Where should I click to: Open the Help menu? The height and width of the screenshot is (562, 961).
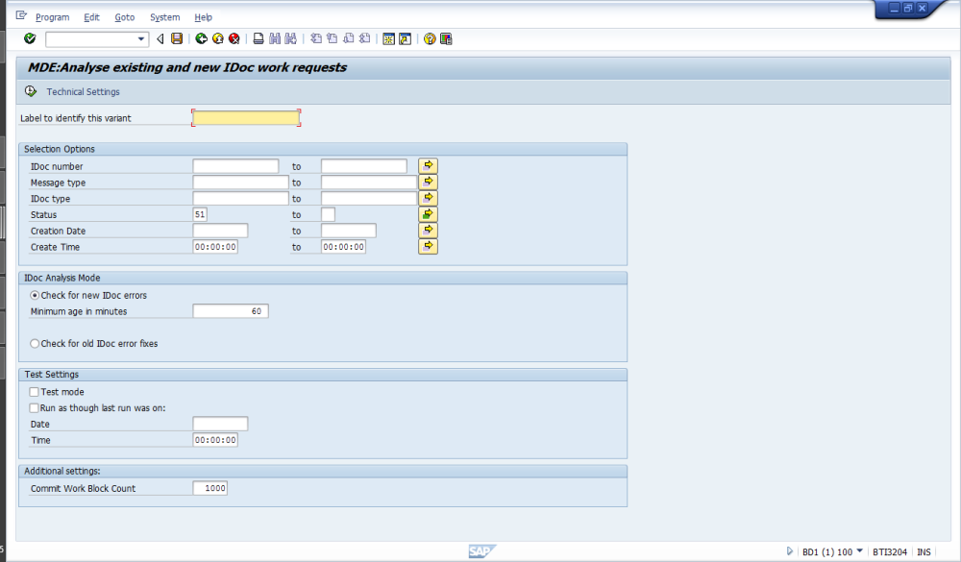[203, 17]
